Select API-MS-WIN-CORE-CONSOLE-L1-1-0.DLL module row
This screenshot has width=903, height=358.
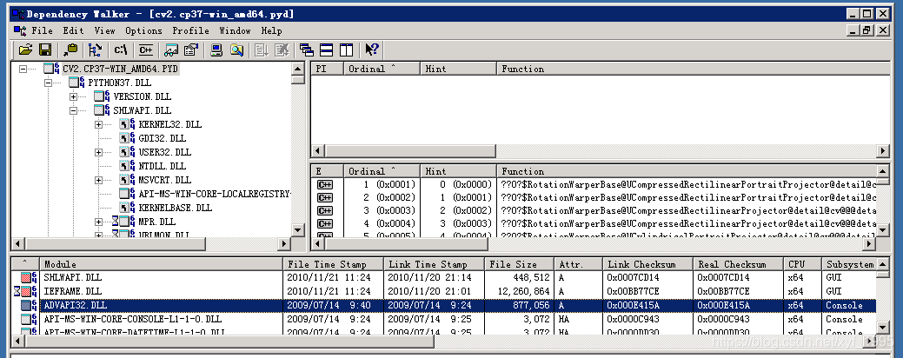443,319
